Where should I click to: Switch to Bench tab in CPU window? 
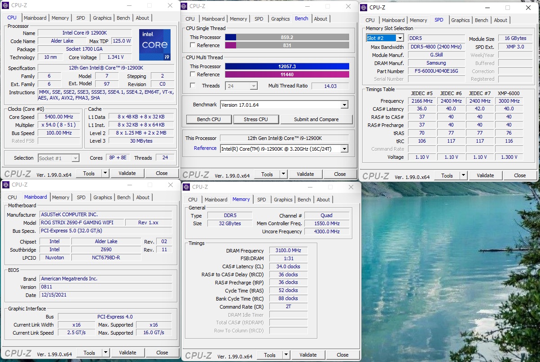coord(123,18)
